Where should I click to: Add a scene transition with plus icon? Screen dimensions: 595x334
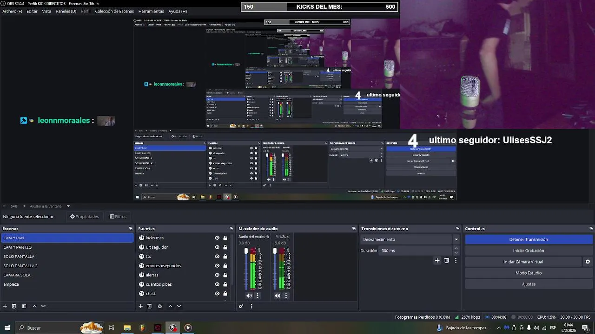pos(437,261)
